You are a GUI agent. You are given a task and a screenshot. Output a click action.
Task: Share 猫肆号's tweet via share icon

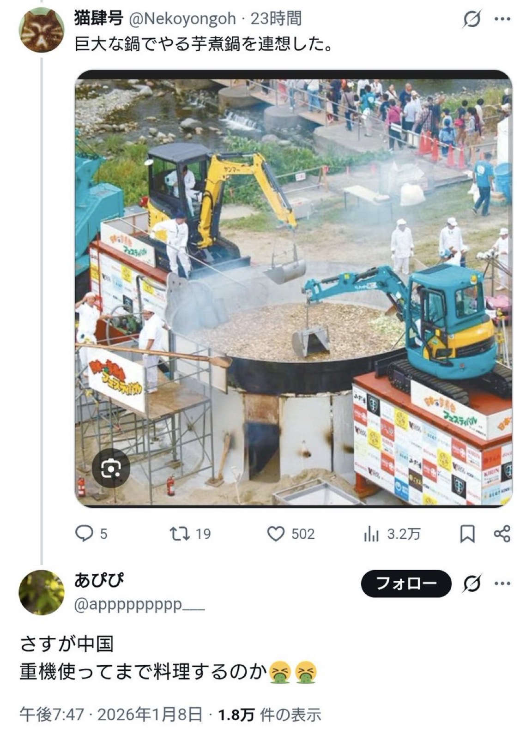click(502, 534)
